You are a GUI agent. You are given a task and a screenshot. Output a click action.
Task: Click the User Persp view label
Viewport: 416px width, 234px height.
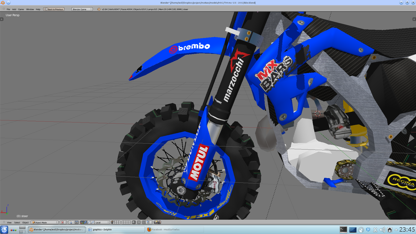click(12, 15)
